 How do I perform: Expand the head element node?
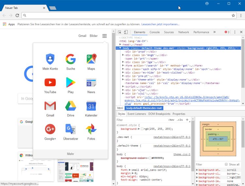pos(121,44)
